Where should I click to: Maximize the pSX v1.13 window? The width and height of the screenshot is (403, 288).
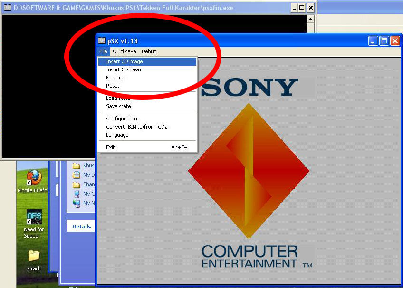(x=384, y=40)
